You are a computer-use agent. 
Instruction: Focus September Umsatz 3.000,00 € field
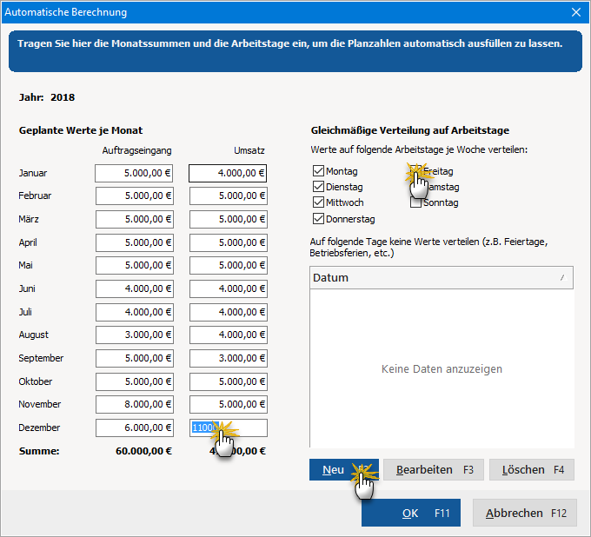pyautogui.click(x=229, y=358)
